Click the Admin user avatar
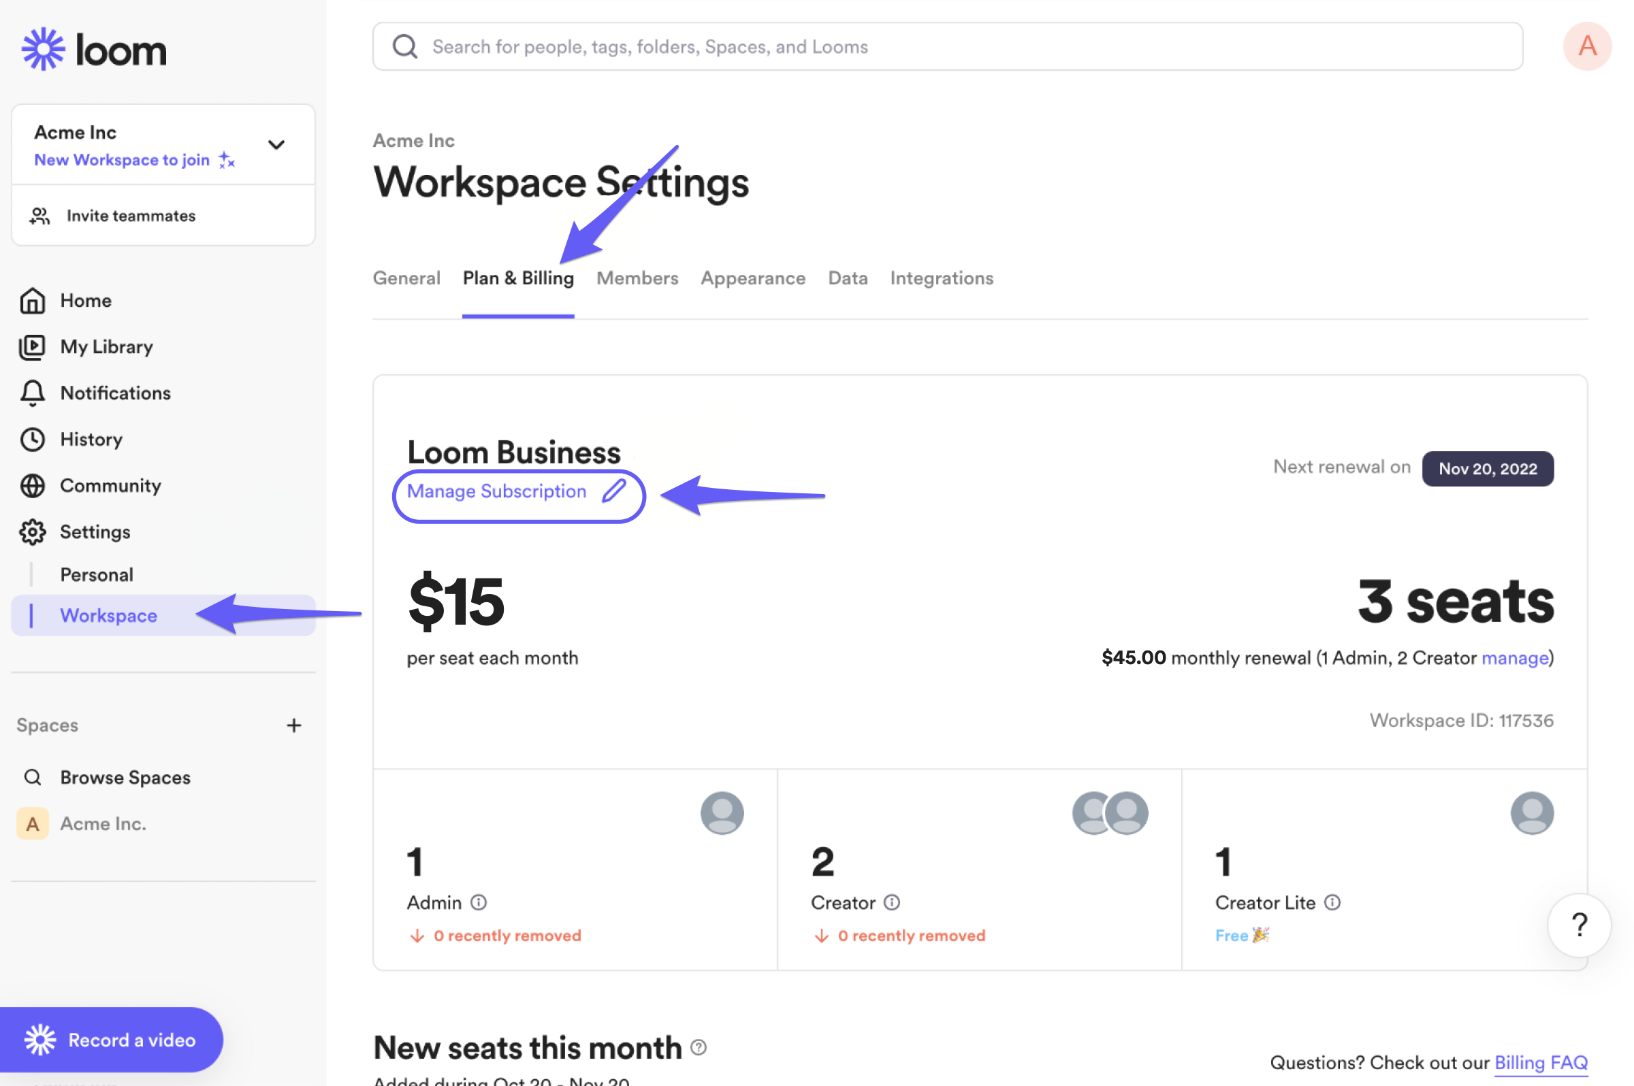The height and width of the screenshot is (1086, 1634). pos(722,813)
